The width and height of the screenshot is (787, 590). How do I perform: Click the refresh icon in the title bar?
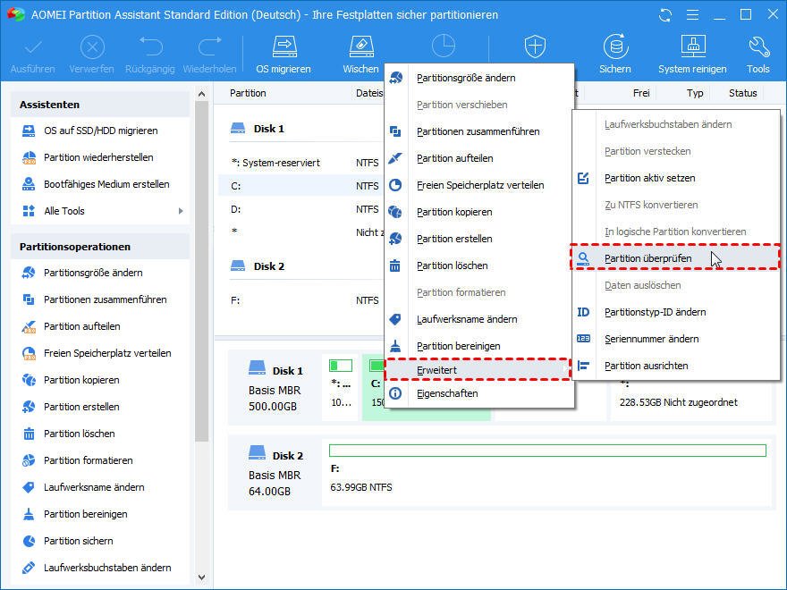[x=665, y=15]
